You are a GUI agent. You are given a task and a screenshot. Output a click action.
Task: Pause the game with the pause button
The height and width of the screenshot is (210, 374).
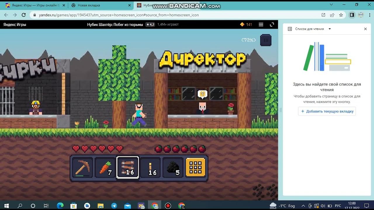(x=266, y=40)
